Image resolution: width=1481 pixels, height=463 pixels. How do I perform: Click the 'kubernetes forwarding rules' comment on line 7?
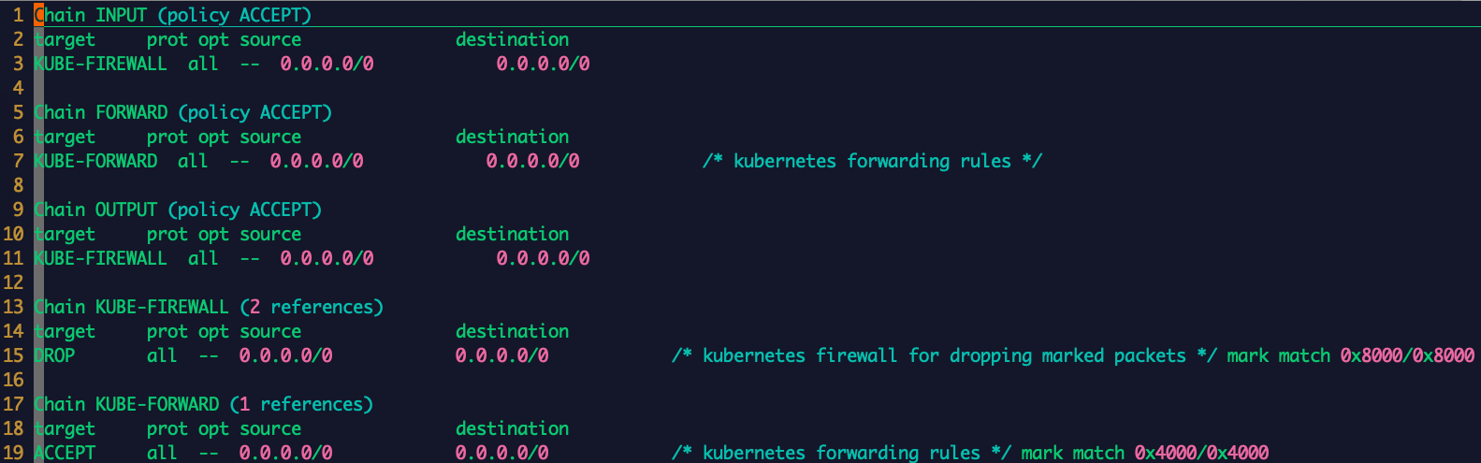872,161
